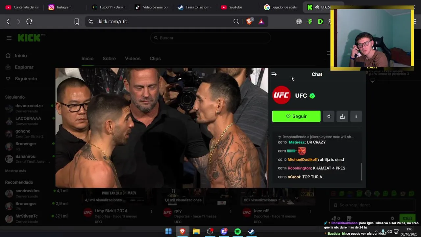This screenshot has width=421, height=237.
Task: Go back with the browser back arrow
Action: [8, 21]
